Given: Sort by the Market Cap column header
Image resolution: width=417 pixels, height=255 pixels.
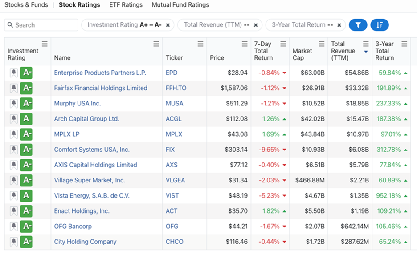Looking at the screenshot, I should [x=302, y=54].
